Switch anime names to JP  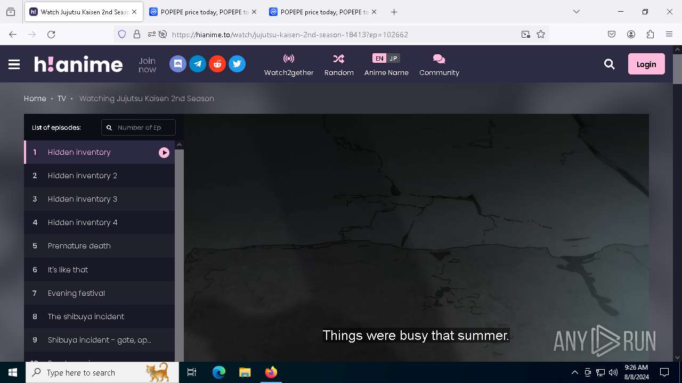click(x=393, y=59)
